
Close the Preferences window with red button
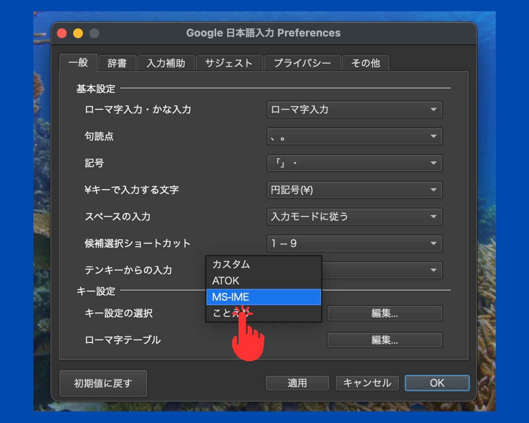[x=62, y=33]
